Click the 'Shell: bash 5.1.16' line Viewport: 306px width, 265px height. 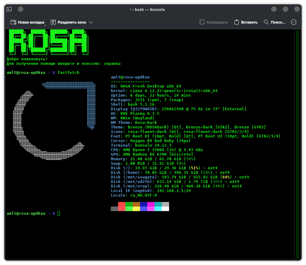[133, 104]
